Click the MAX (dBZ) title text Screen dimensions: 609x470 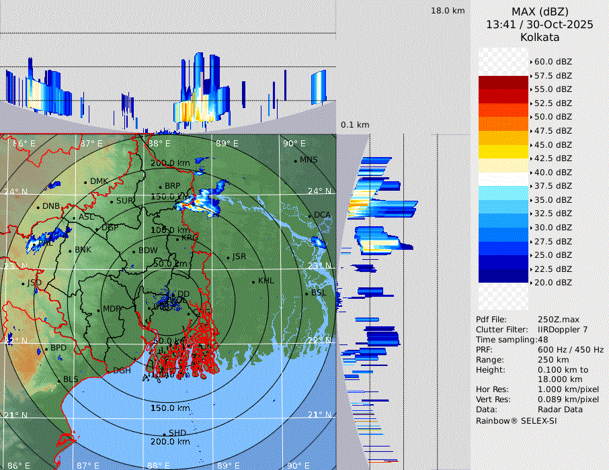(540, 11)
